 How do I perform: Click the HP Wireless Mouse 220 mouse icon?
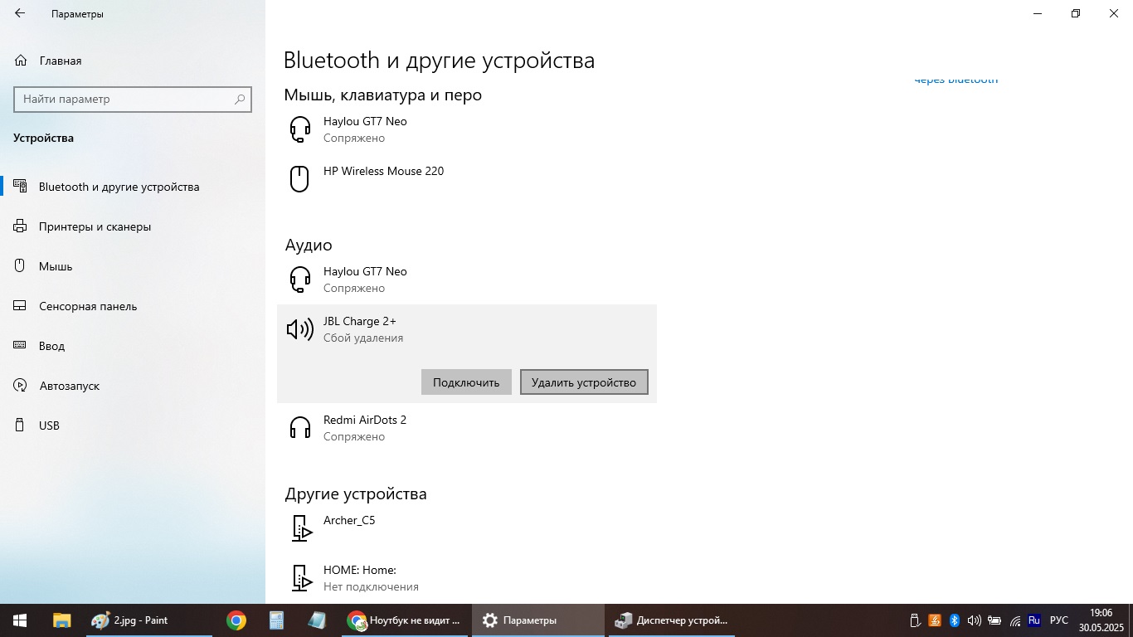299,179
